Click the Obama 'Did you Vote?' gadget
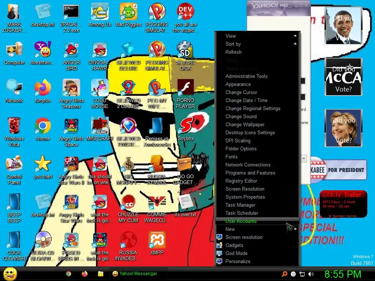The width and height of the screenshot is (375, 281). coord(344,25)
